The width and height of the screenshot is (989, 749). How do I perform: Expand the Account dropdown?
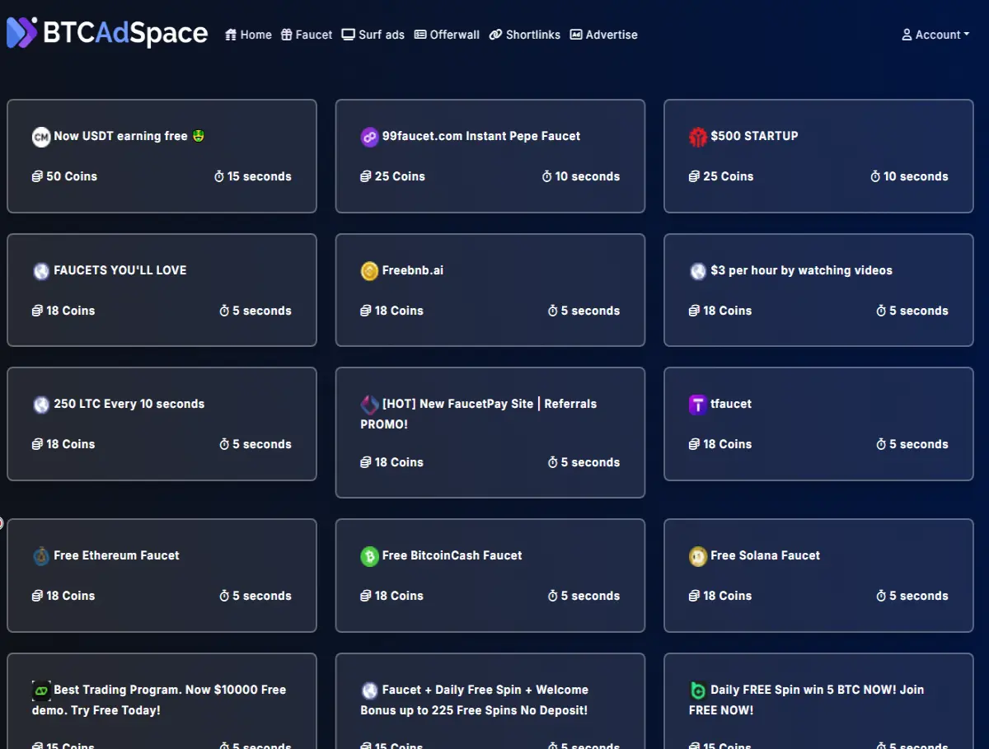click(935, 35)
